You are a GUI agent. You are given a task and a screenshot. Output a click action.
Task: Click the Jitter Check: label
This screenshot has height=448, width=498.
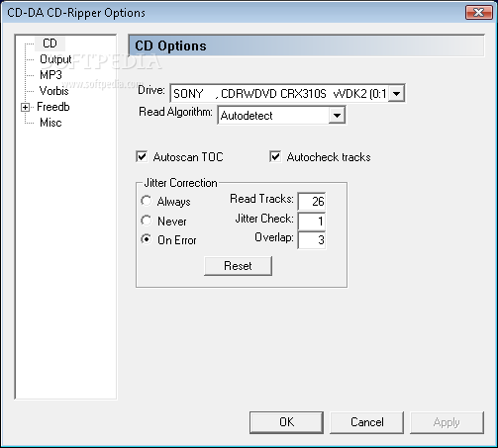pos(264,219)
